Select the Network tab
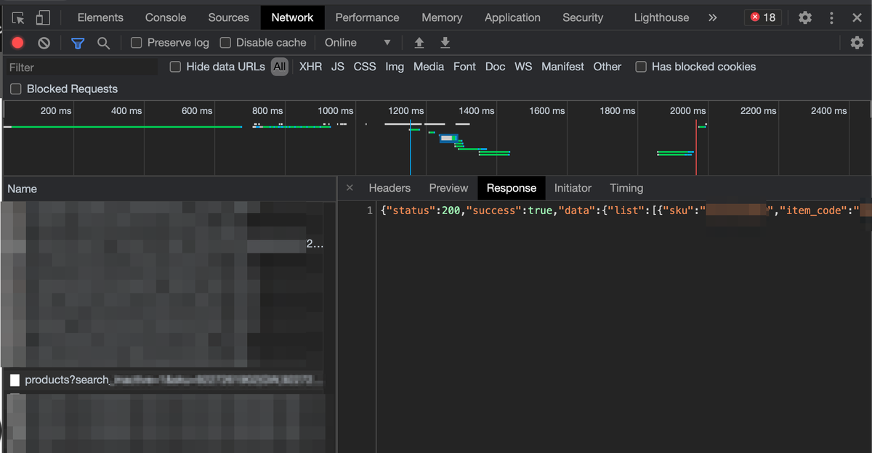The height and width of the screenshot is (453, 872). (292, 17)
